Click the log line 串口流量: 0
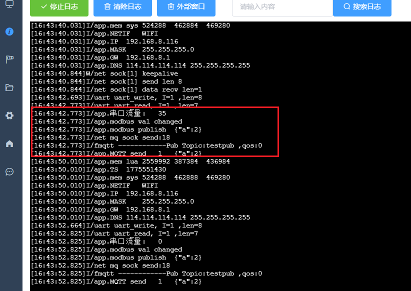 [x=96, y=241]
